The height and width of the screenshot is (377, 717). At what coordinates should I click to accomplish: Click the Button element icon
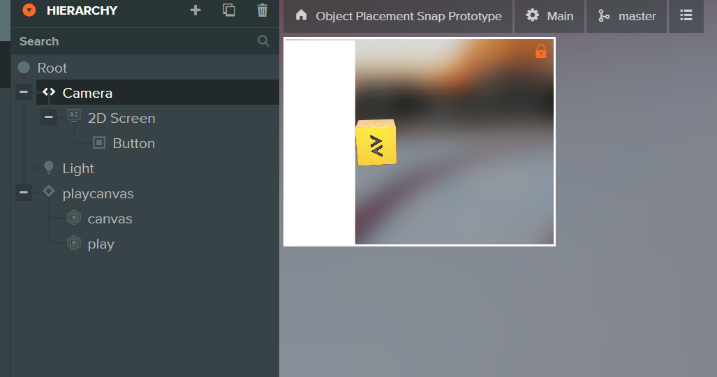99,142
